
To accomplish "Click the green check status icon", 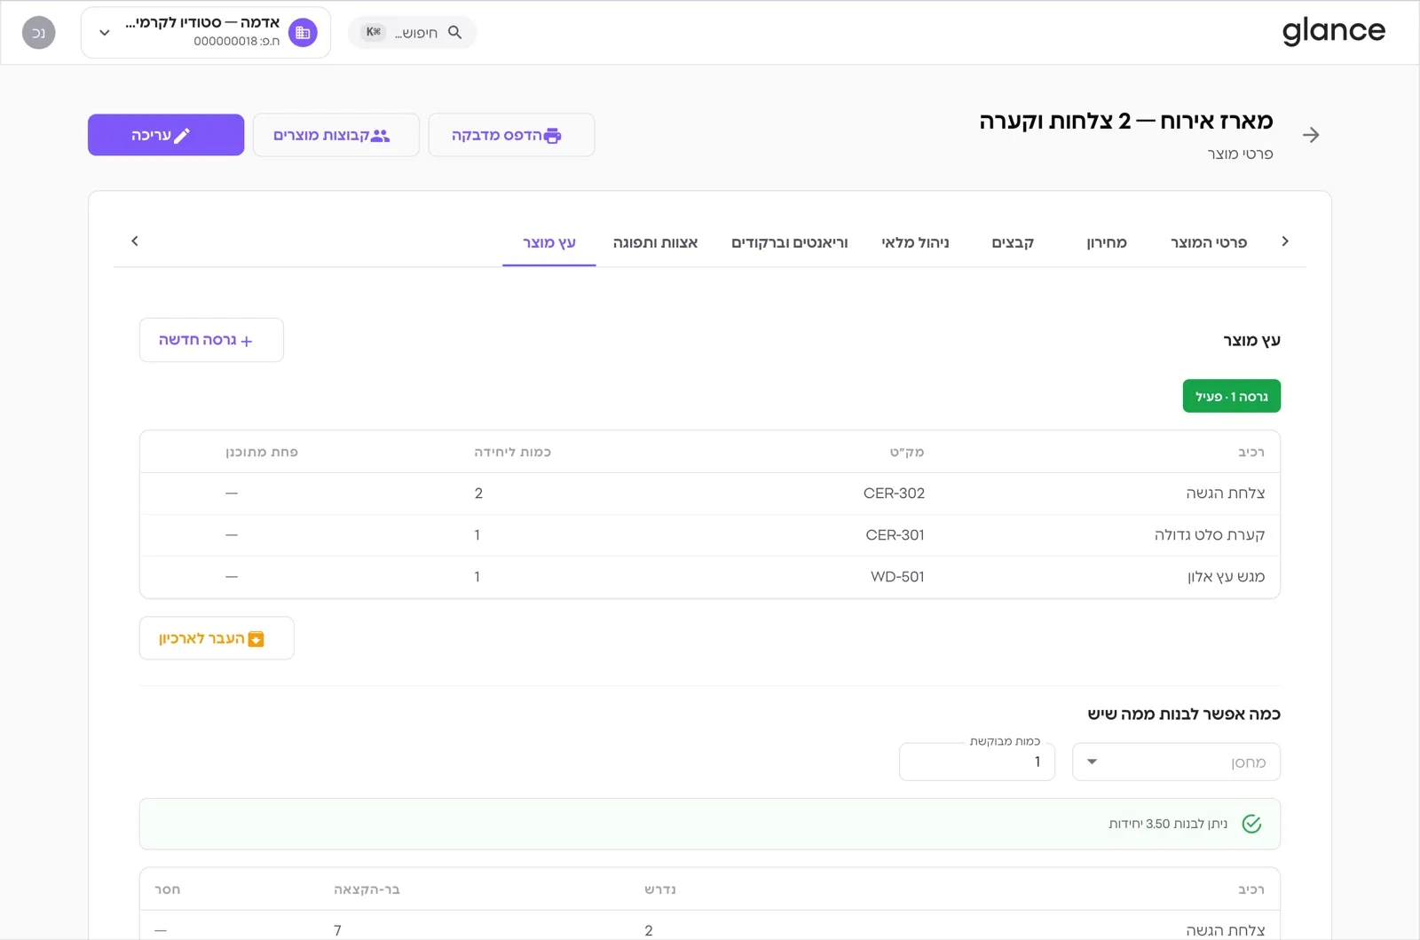I will 1251,824.
